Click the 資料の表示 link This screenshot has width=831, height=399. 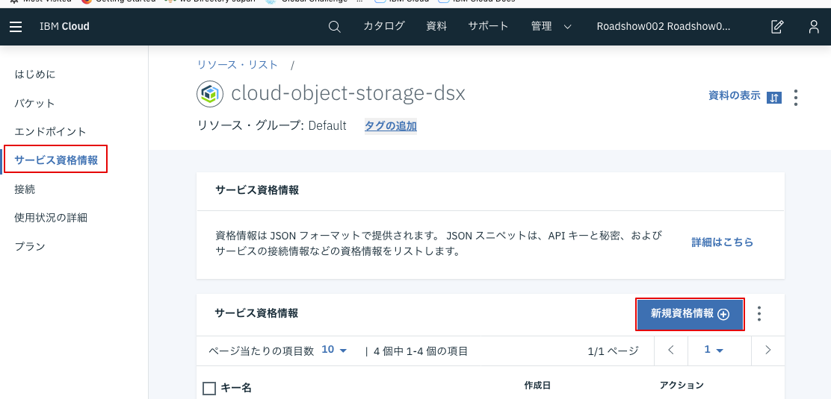tap(735, 95)
